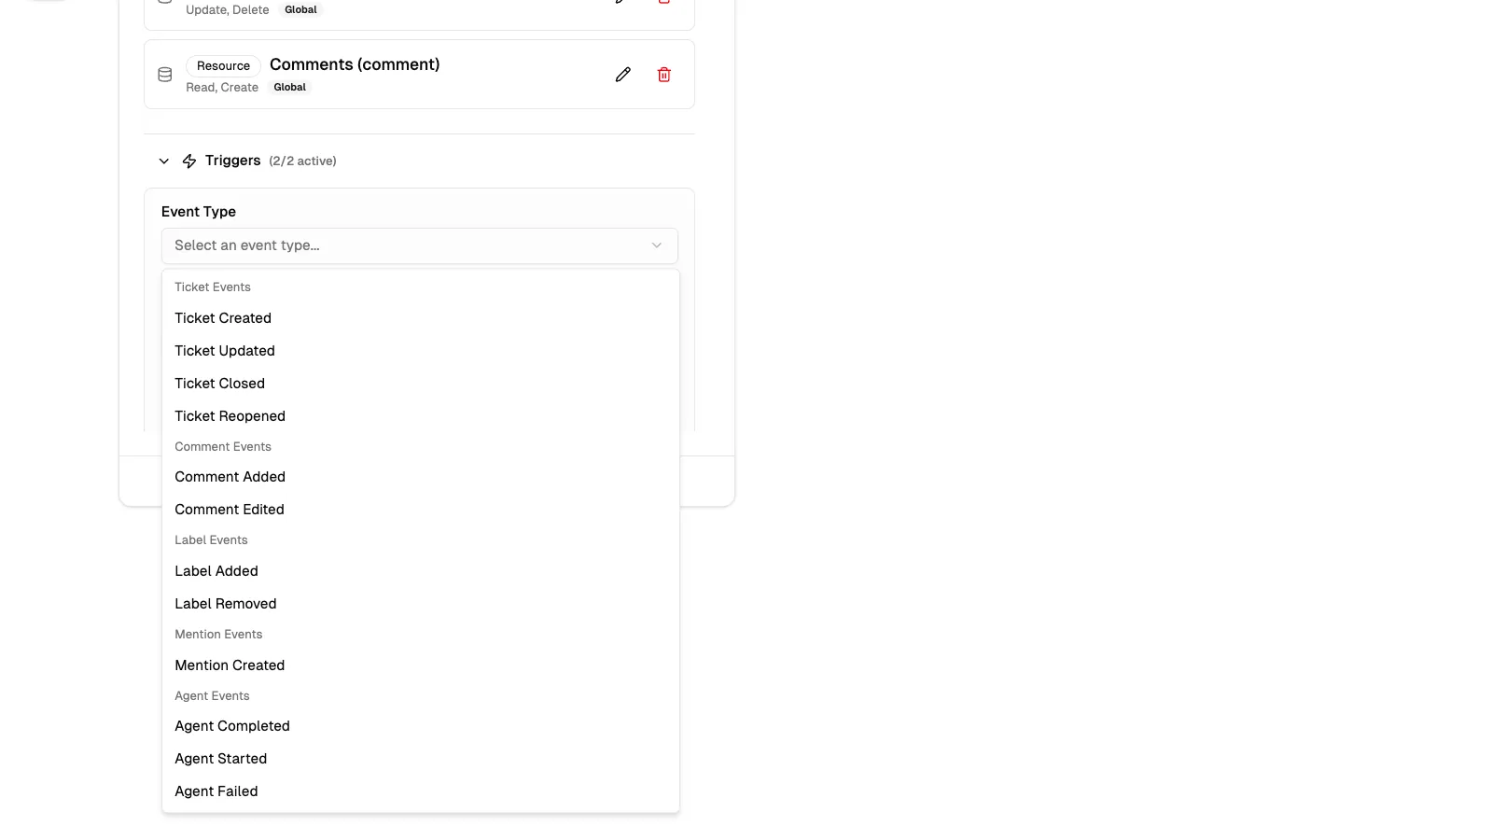Choose Label Removed event option

[x=226, y=603]
